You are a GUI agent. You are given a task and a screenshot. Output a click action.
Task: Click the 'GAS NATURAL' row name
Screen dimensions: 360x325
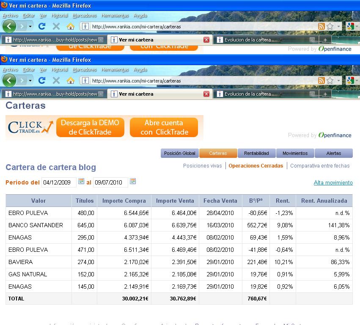[27, 274]
